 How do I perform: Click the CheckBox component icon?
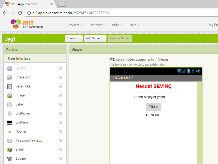pyautogui.click(x=10, y=77)
